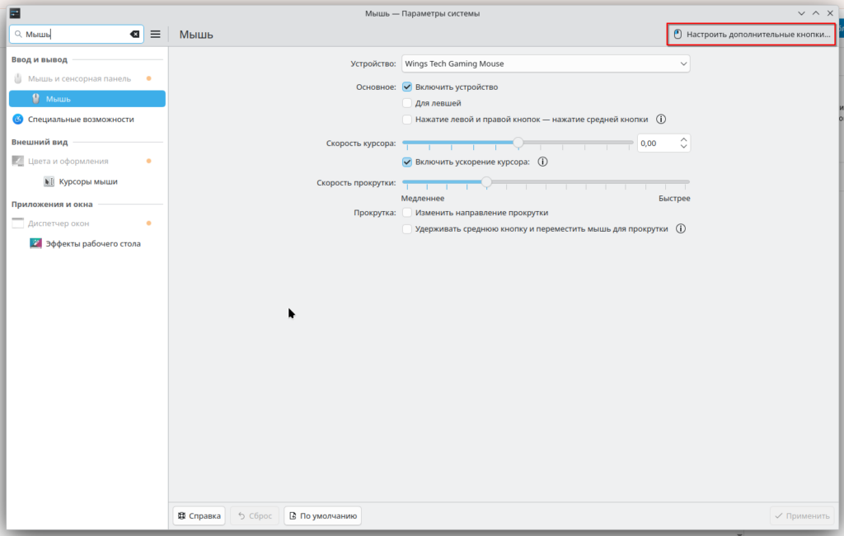Click the По умолчанию defaults button
844x536 pixels.
322,516
